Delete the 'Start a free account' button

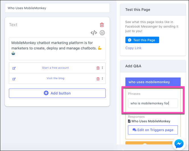(x=98, y=68)
